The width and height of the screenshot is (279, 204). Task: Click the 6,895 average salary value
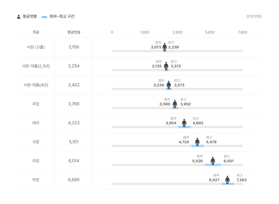coord(74,180)
